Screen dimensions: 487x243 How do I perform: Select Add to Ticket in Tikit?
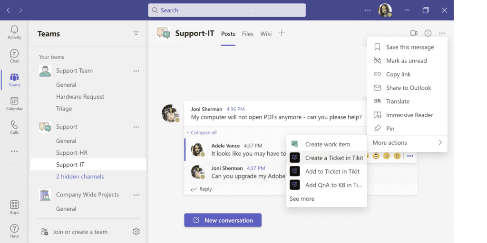click(x=326, y=171)
